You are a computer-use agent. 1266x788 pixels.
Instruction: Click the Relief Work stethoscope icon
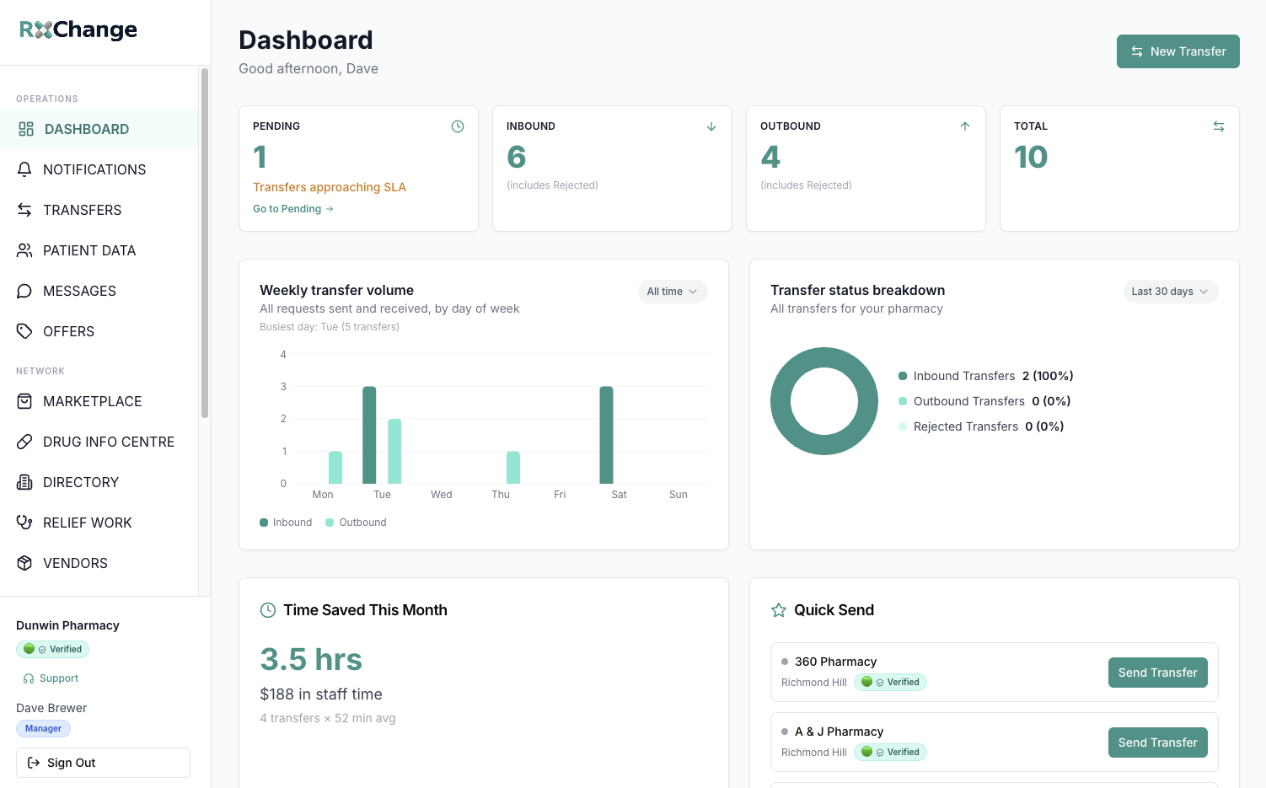24,523
